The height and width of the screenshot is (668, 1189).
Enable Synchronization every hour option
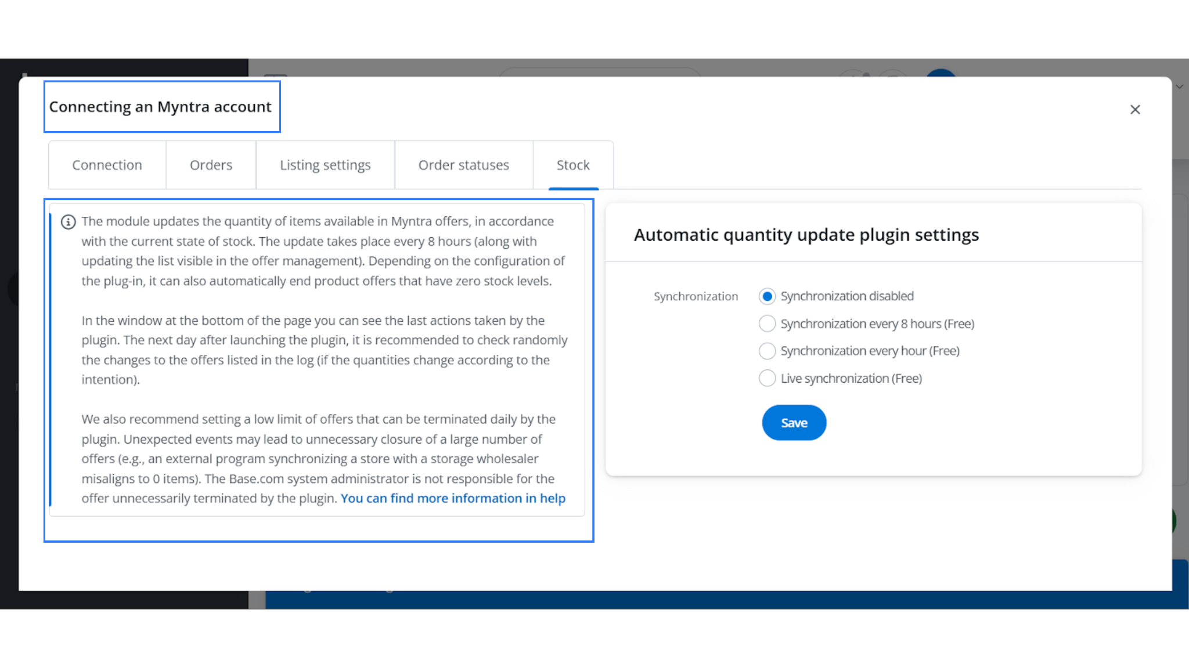pos(767,351)
